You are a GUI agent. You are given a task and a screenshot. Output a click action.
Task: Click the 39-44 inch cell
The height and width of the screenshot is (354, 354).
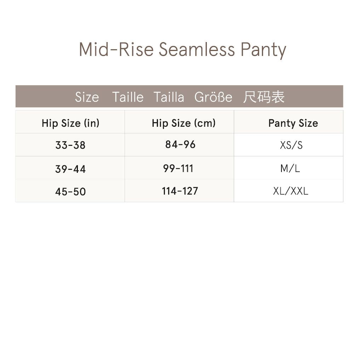(70, 169)
